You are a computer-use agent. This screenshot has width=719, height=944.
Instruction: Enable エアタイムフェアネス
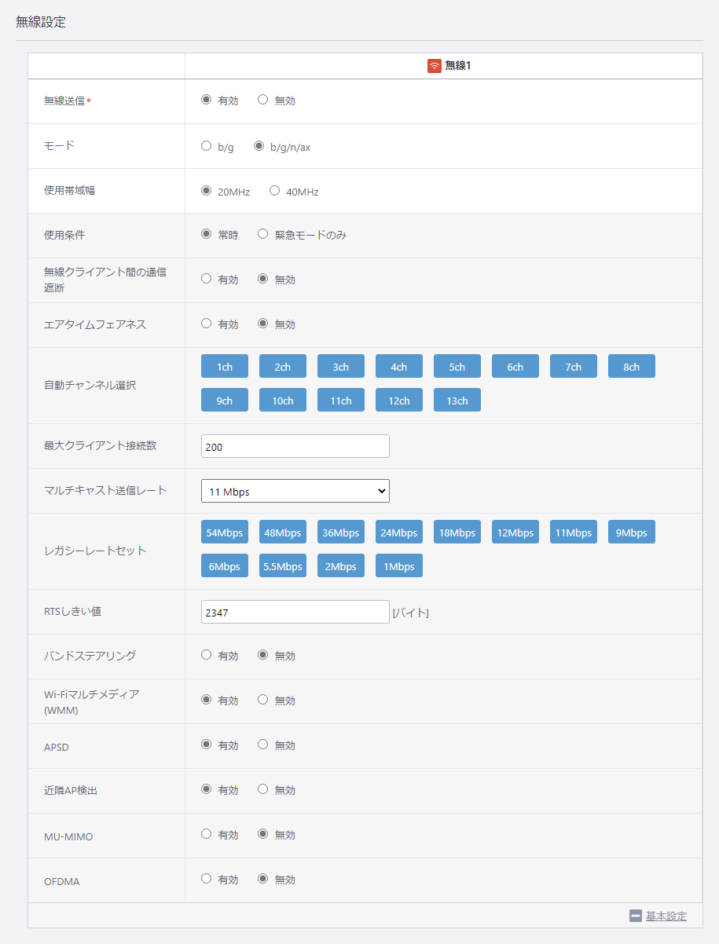coord(207,323)
